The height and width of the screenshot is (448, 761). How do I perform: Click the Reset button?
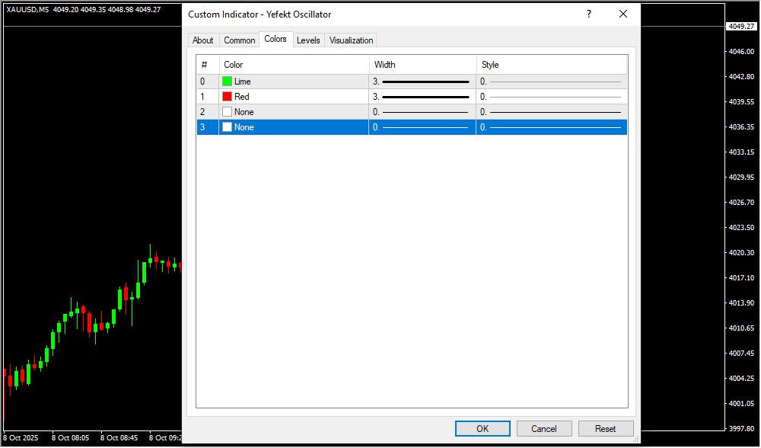[x=606, y=429]
